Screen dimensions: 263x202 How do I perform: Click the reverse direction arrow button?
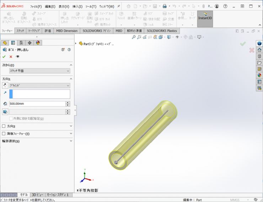pyautogui.click(x=5, y=85)
